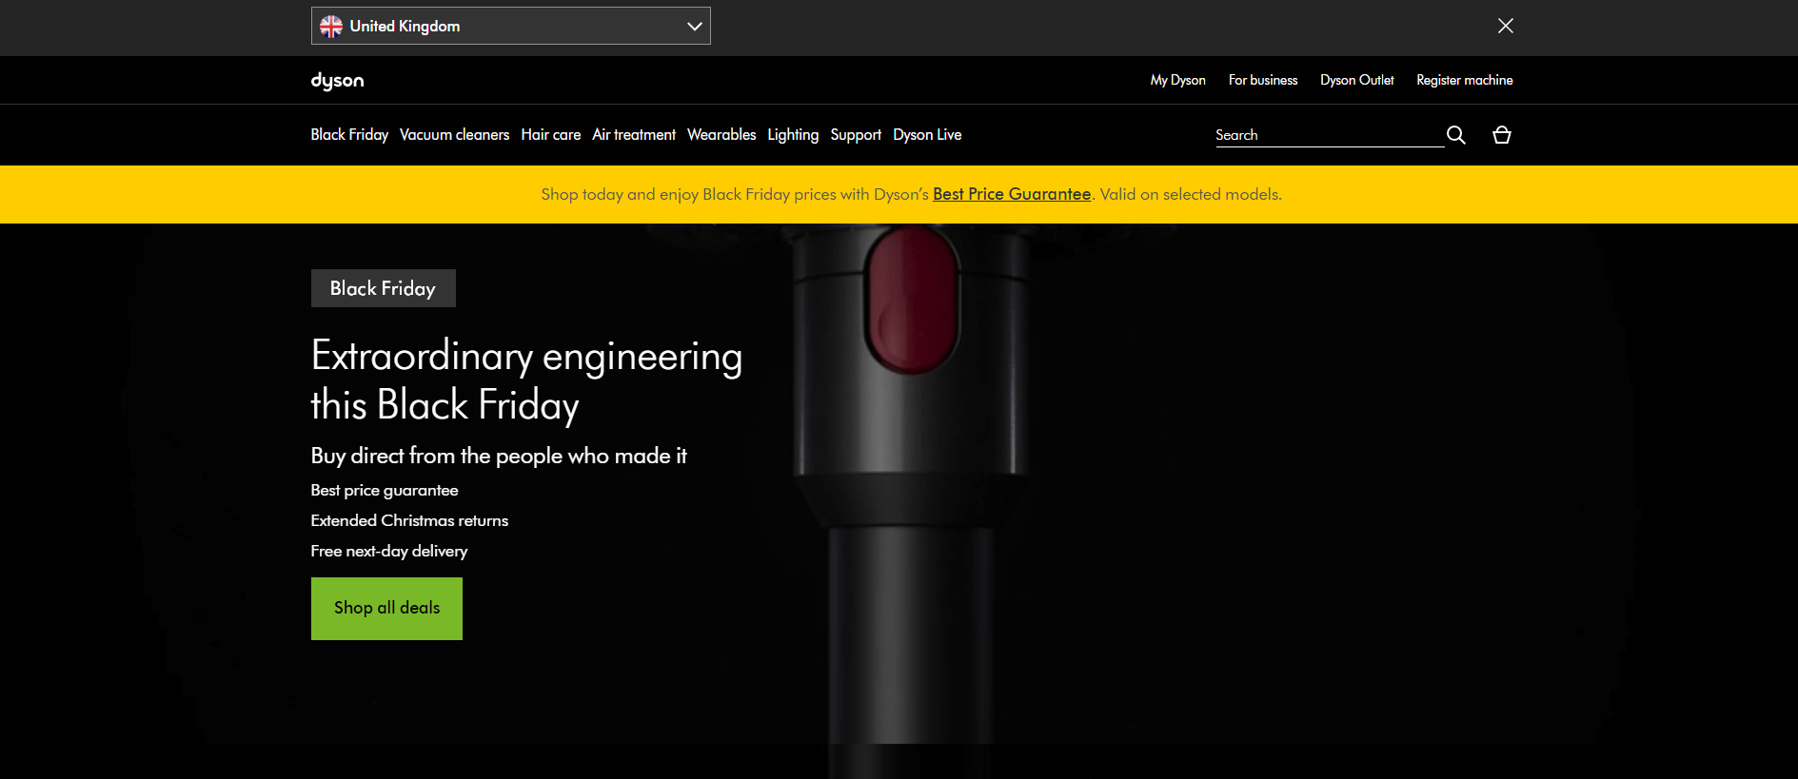Click the UK flag icon

331,26
